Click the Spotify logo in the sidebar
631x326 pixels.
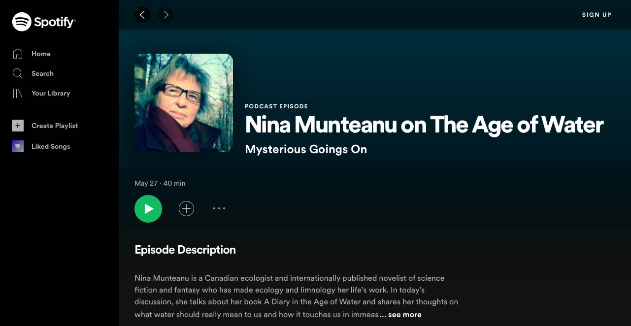point(43,22)
